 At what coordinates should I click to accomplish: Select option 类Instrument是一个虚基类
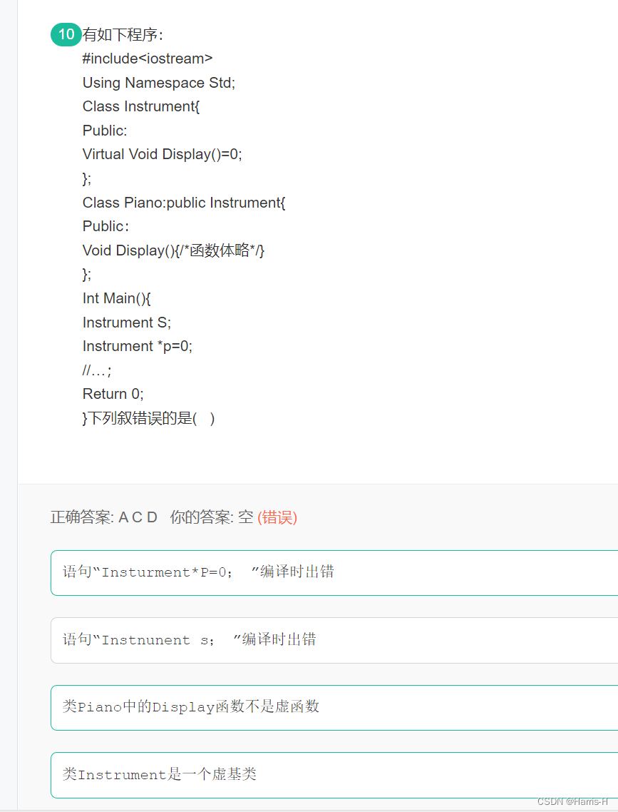[334, 775]
